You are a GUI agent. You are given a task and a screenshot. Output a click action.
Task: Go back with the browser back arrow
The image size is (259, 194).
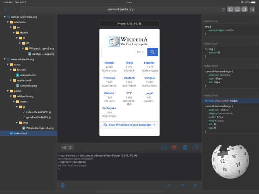click(6, 9)
